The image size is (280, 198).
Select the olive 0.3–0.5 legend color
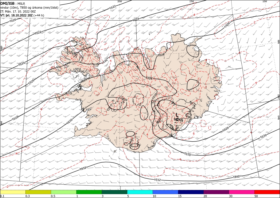tap(38, 192)
